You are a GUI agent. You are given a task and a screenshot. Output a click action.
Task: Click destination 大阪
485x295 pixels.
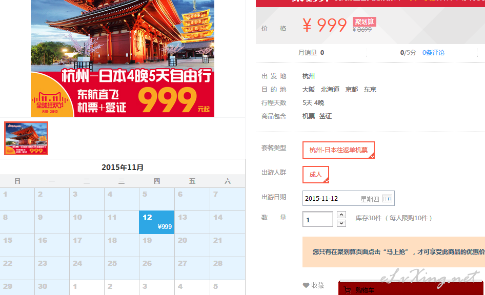(x=309, y=90)
